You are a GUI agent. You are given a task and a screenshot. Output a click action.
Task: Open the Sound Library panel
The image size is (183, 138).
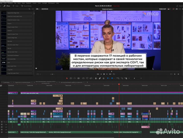pos(27,6)
